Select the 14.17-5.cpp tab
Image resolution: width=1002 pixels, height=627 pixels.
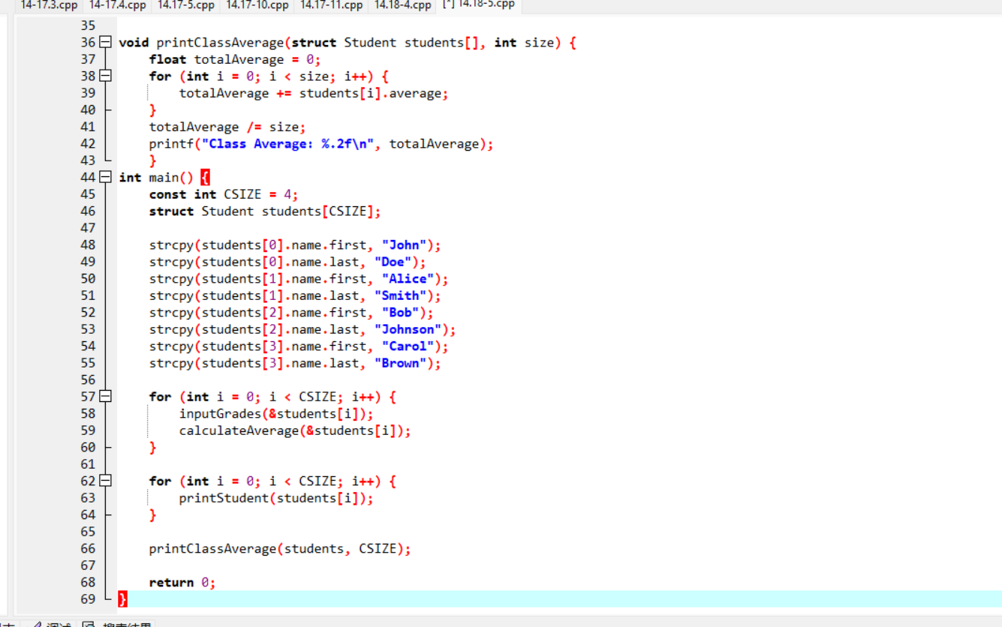(185, 5)
